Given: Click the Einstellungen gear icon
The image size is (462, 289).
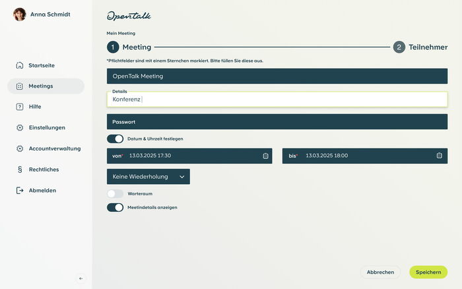Looking at the screenshot, I should pos(20,128).
